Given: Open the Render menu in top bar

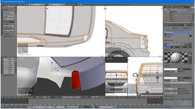Looking at the screenshot, I should [12, 5].
